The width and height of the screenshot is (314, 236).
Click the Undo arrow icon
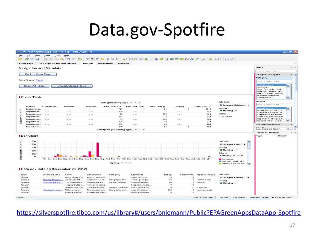click(x=69, y=59)
